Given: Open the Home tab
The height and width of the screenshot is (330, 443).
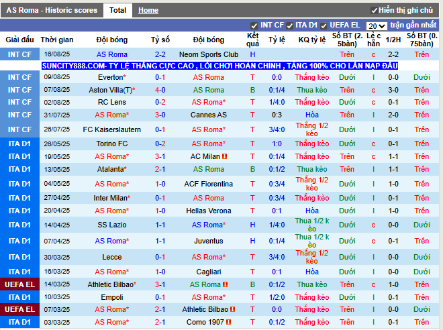Looking at the screenshot, I should (x=148, y=11).
